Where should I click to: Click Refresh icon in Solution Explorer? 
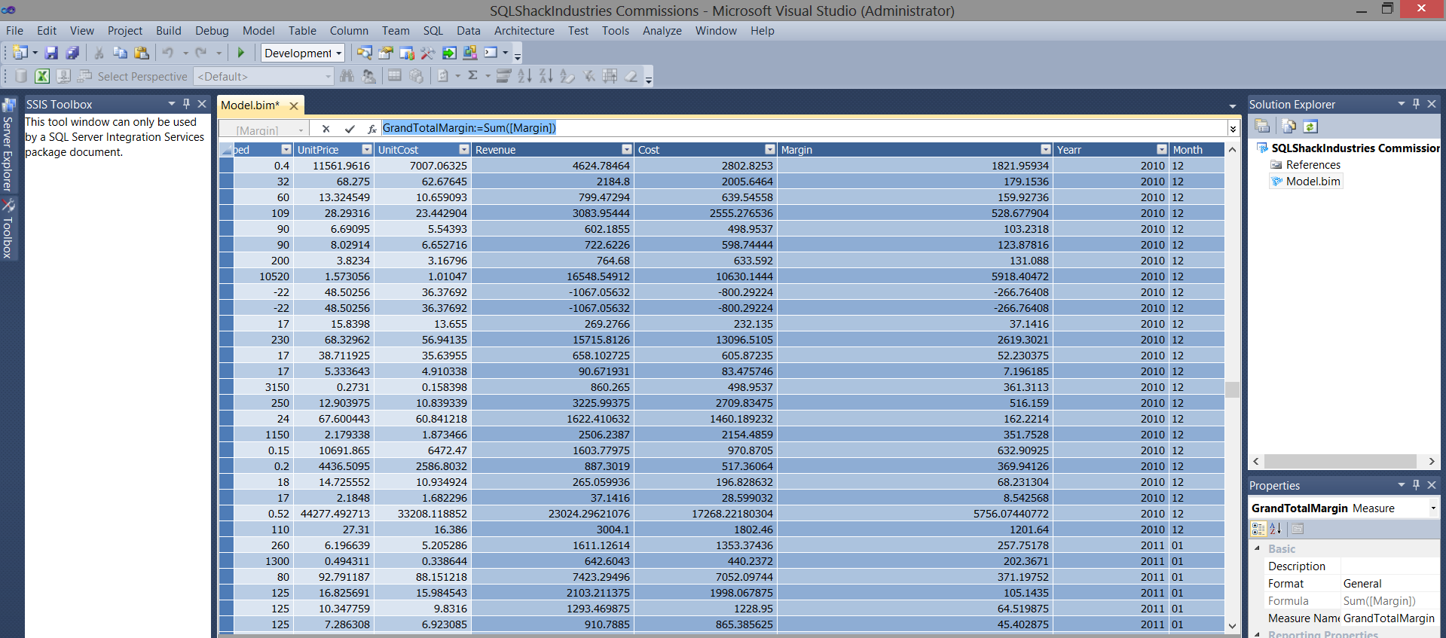point(1310,127)
